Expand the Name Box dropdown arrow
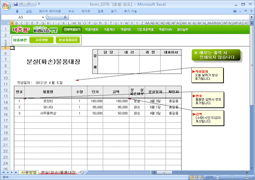The width and height of the screenshot is (255, 180). click(43, 17)
